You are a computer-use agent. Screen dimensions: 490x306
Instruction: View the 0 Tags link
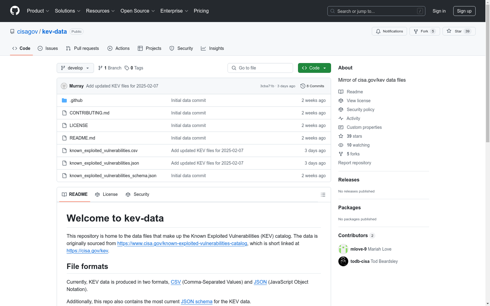click(134, 68)
